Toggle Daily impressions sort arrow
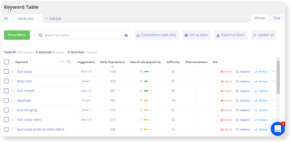Image resolution: width=291 pixels, height=142 pixels. [112, 67]
